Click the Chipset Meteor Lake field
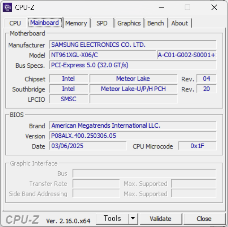Image resolution: width=228 pixels, height=227 pixels. click(133, 79)
